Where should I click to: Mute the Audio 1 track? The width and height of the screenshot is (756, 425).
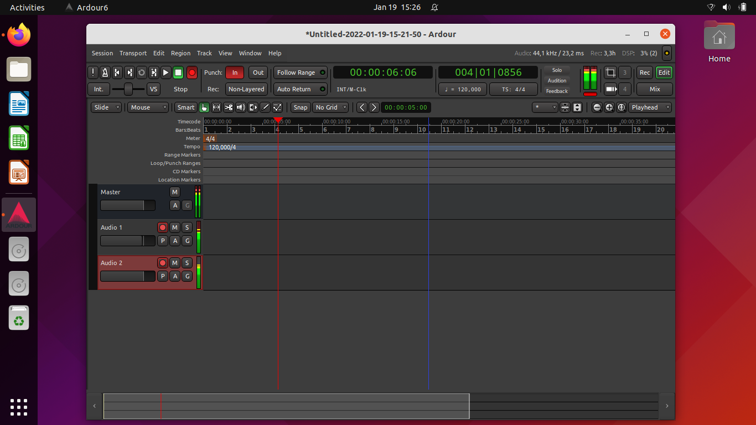(x=175, y=227)
